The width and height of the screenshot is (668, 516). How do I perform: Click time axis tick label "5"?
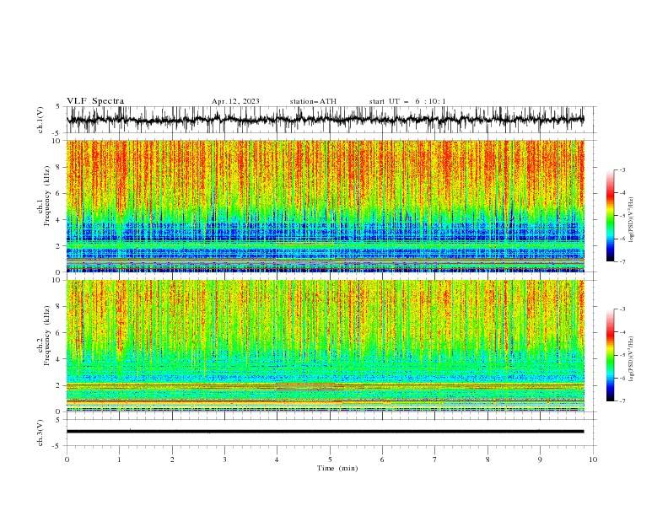[x=330, y=460]
